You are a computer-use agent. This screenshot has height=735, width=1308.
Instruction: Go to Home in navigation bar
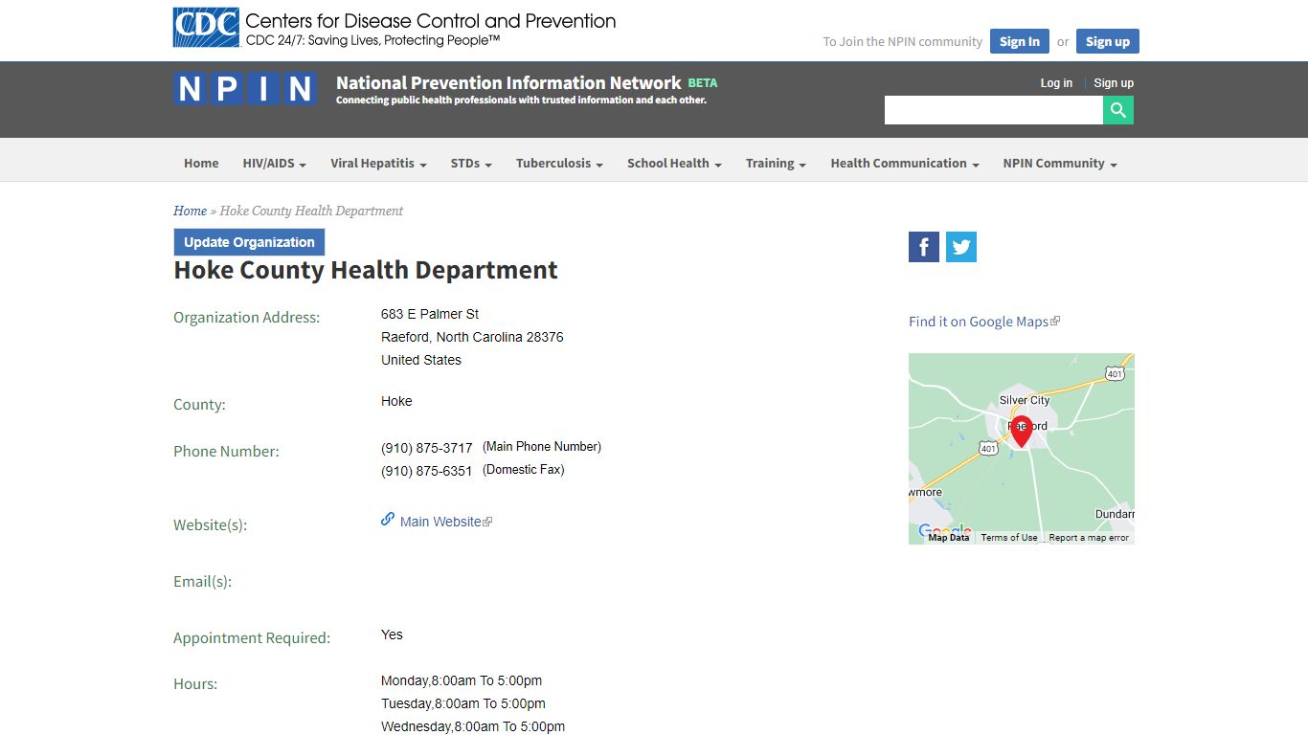pyautogui.click(x=201, y=164)
